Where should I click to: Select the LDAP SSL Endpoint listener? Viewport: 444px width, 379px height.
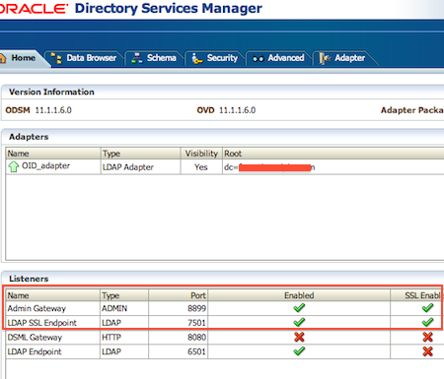pos(41,323)
